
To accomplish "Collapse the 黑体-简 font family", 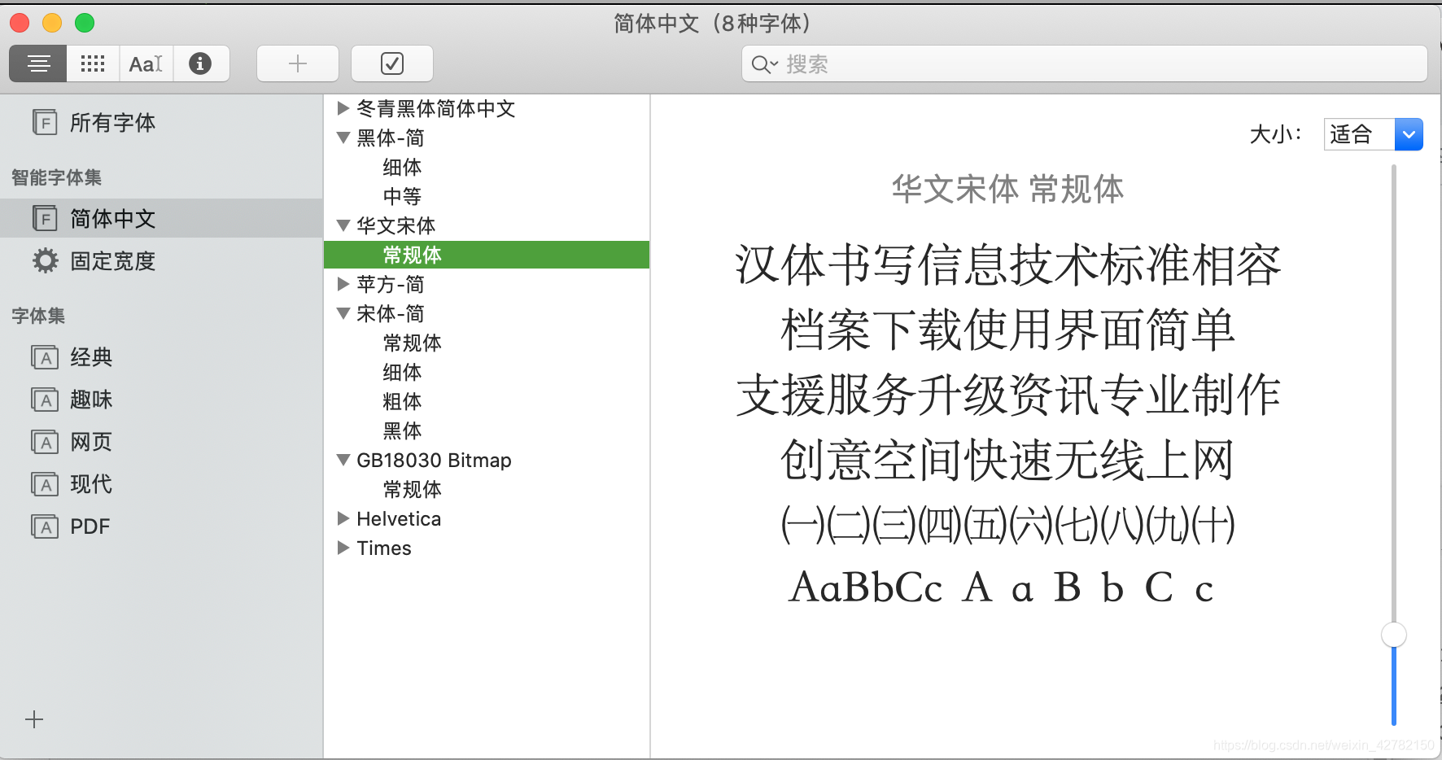I will 343,138.
